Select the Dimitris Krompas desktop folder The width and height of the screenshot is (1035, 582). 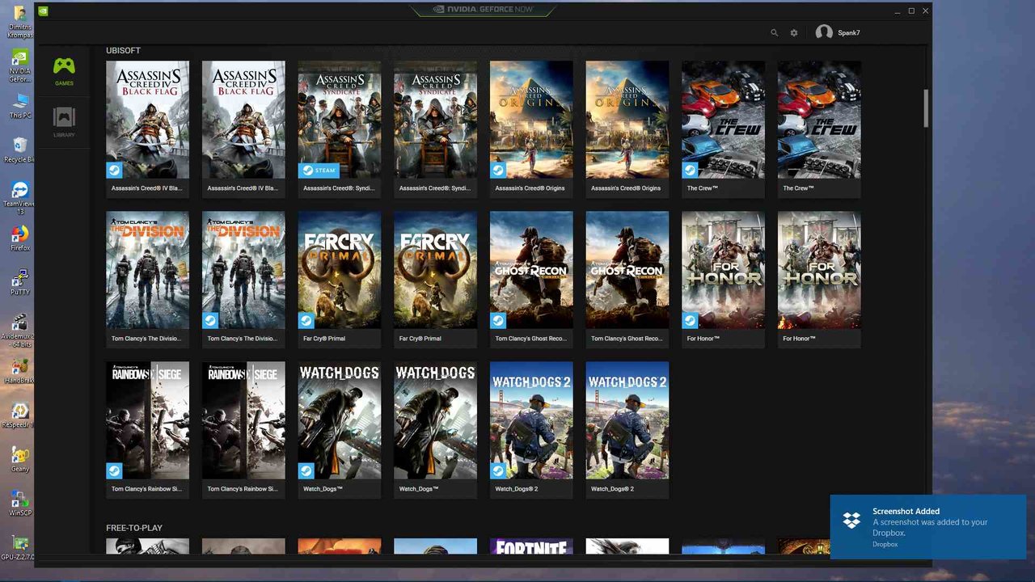(20, 22)
